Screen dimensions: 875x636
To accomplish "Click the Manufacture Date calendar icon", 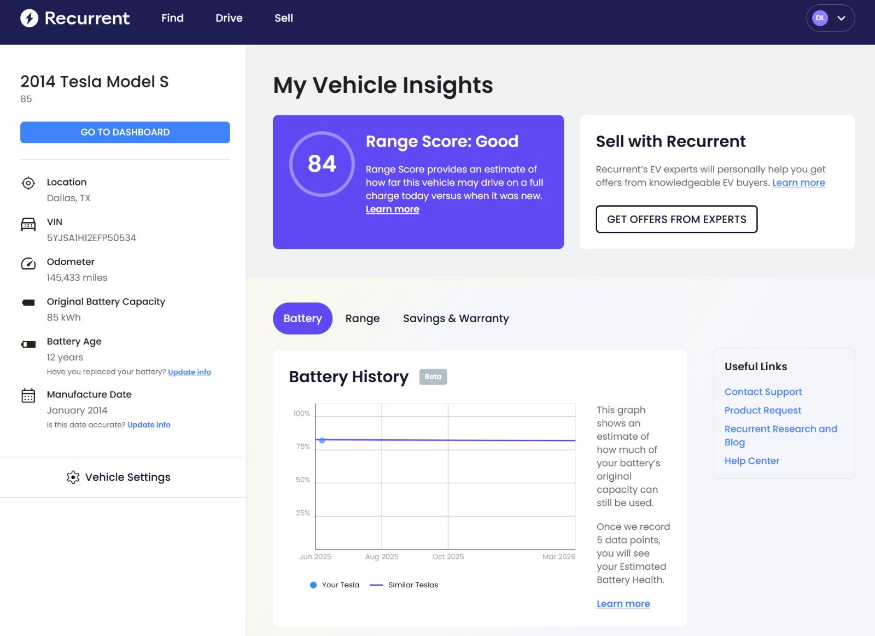I will [28, 395].
